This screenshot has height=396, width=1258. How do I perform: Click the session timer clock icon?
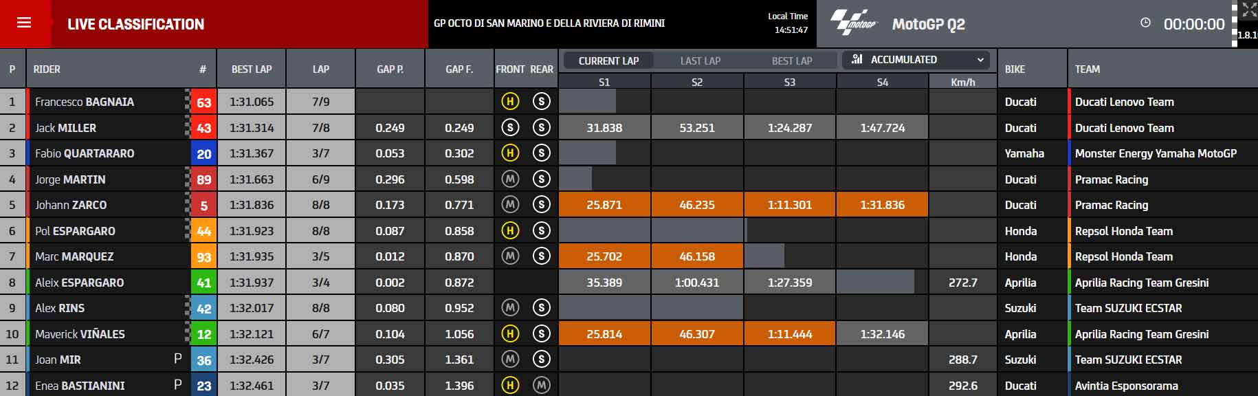tap(1145, 23)
